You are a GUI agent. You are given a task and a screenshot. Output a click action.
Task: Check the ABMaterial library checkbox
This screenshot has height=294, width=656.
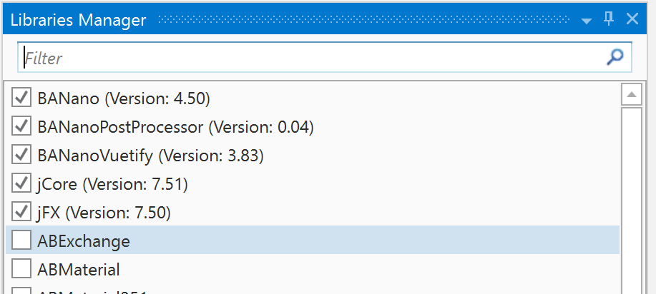21,269
